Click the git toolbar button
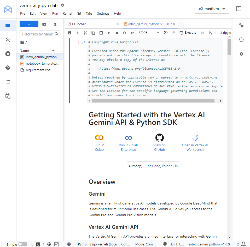This screenshot has height=247, width=250. 173,32
